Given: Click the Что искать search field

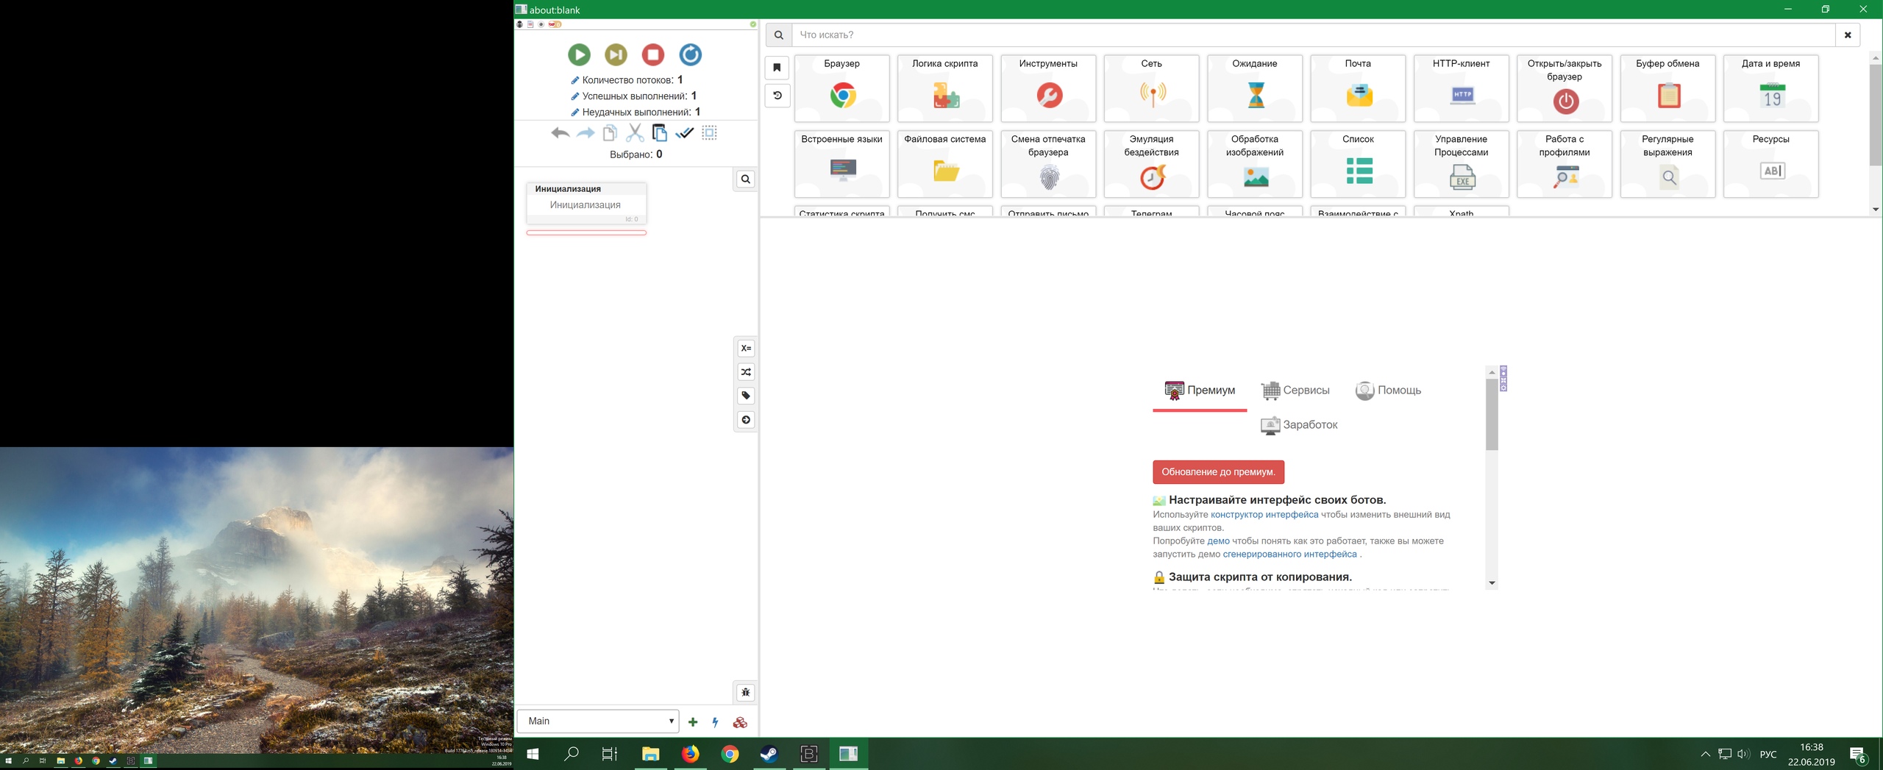Looking at the screenshot, I should click(x=1313, y=35).
